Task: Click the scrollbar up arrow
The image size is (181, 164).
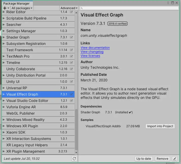Action: point(76,13)
